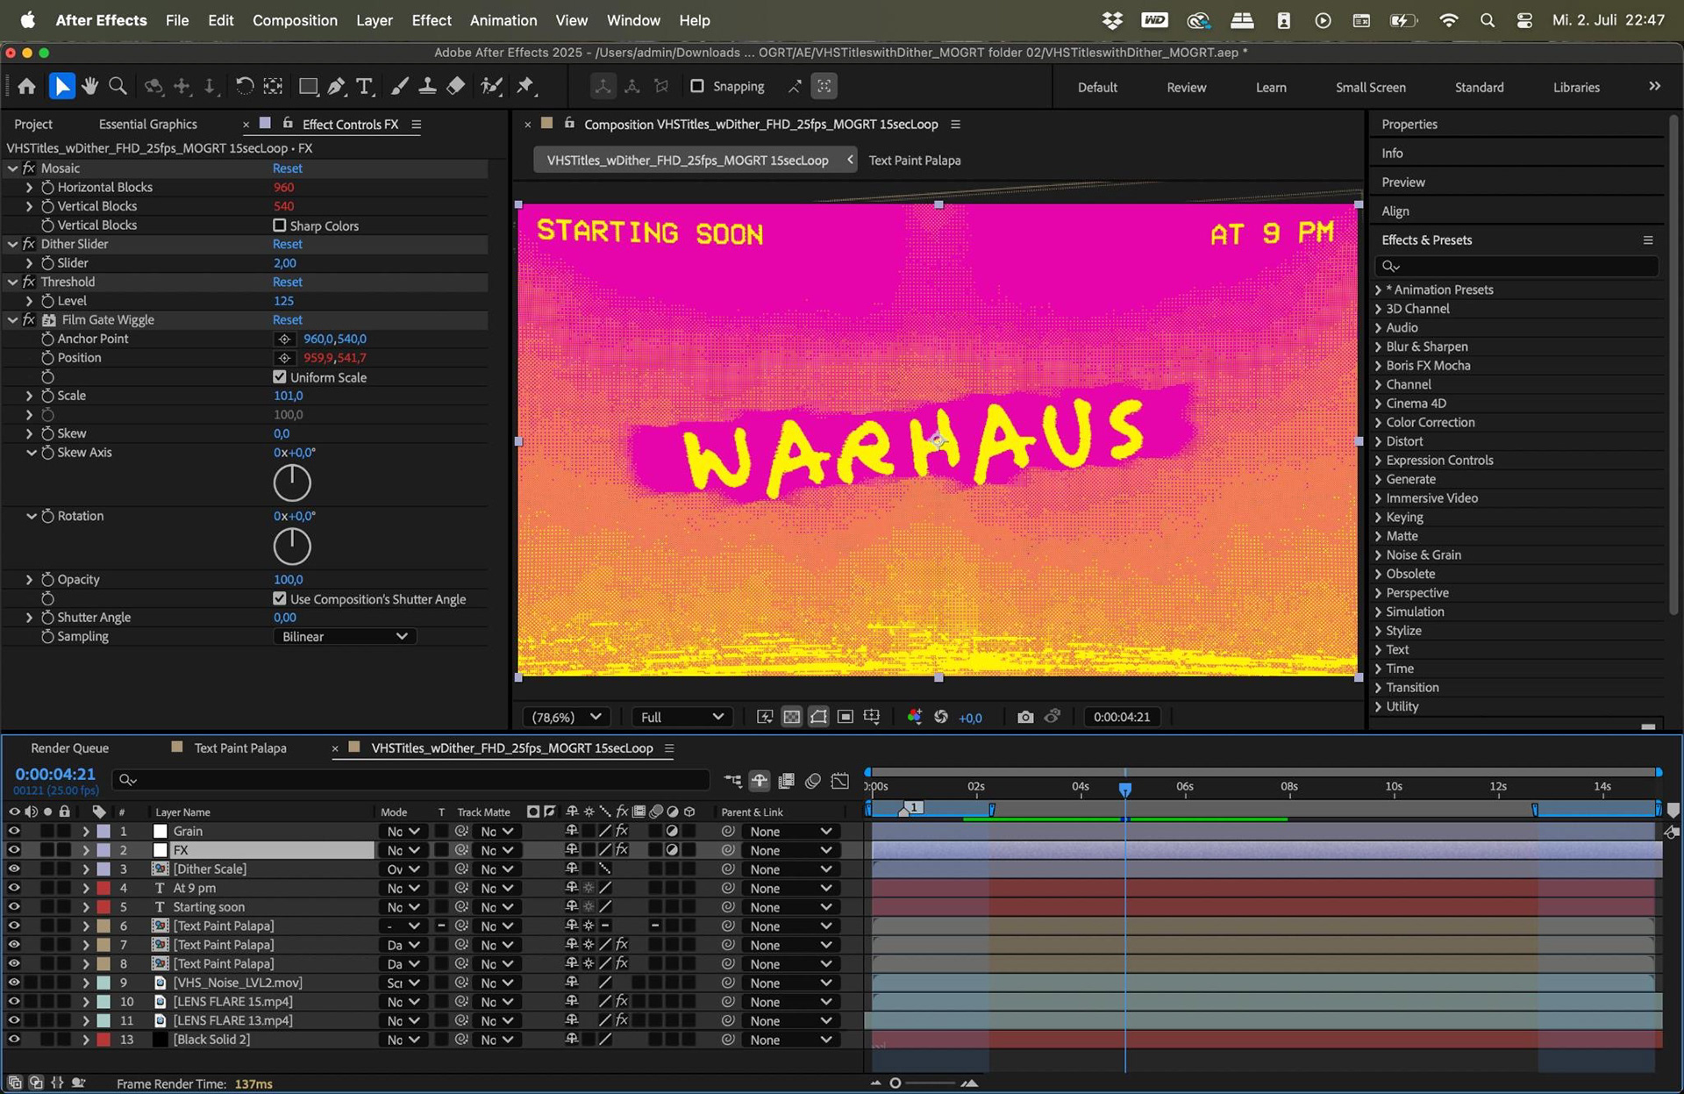Switch to the Text Paint Palapa tab
The image size is (1684, 1094).
click(239, 747)
